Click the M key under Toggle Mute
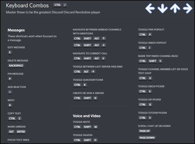This screenshot has width=195, height=144. tap(95, 127)
